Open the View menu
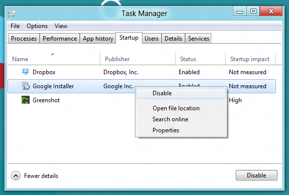 point(61,26)
